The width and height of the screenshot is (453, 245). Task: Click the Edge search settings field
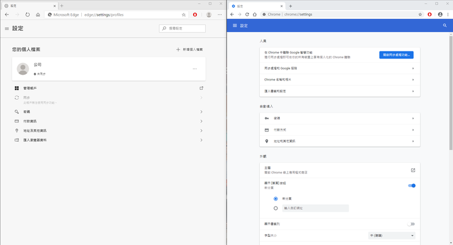tap(182, 28)
